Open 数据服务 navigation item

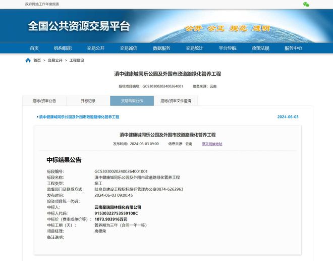pyautogui.click(x=161, y=48)
